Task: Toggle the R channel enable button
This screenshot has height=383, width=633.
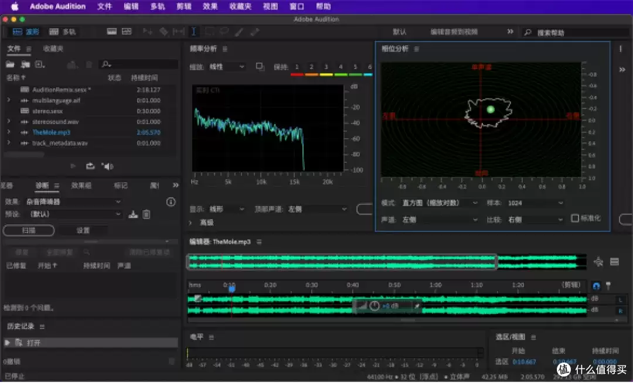Action: 621,311
